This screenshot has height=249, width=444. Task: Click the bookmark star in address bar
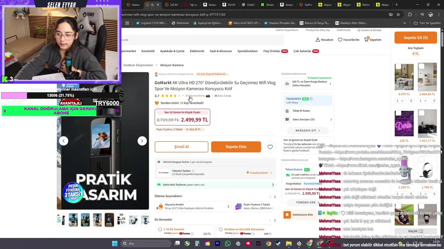pos(398,15)
